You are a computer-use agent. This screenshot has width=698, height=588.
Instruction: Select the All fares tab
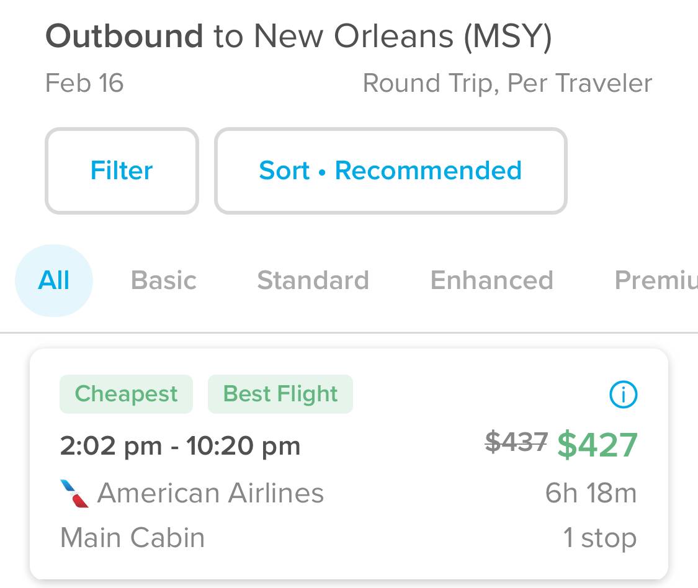[53, 280]
